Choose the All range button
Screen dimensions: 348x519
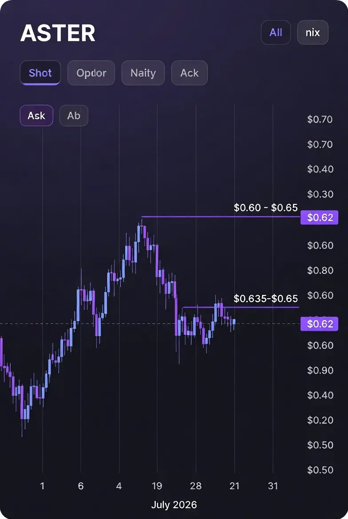click(x=276, y=32)
